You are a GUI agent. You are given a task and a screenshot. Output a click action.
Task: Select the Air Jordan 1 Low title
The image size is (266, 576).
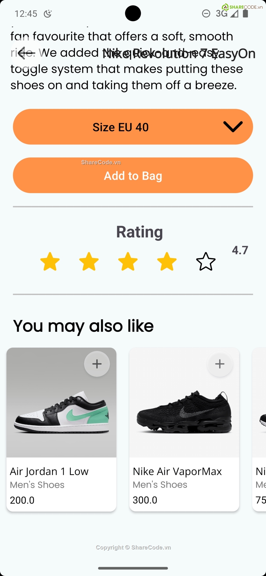[49, 472]
